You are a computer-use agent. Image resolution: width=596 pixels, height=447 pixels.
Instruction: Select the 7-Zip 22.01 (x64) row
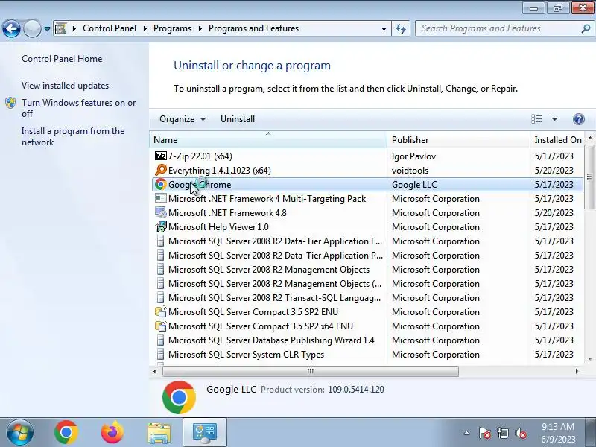pyautogui.click(x=367, y=156)
